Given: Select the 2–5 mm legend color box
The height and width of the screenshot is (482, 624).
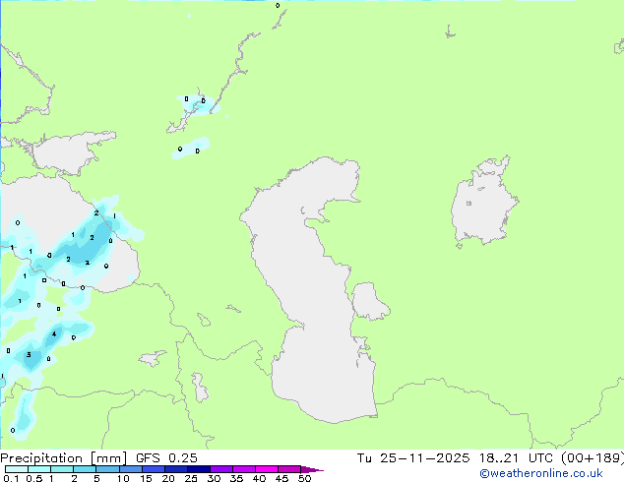Looking at the screenshot, I should point(85,469).
